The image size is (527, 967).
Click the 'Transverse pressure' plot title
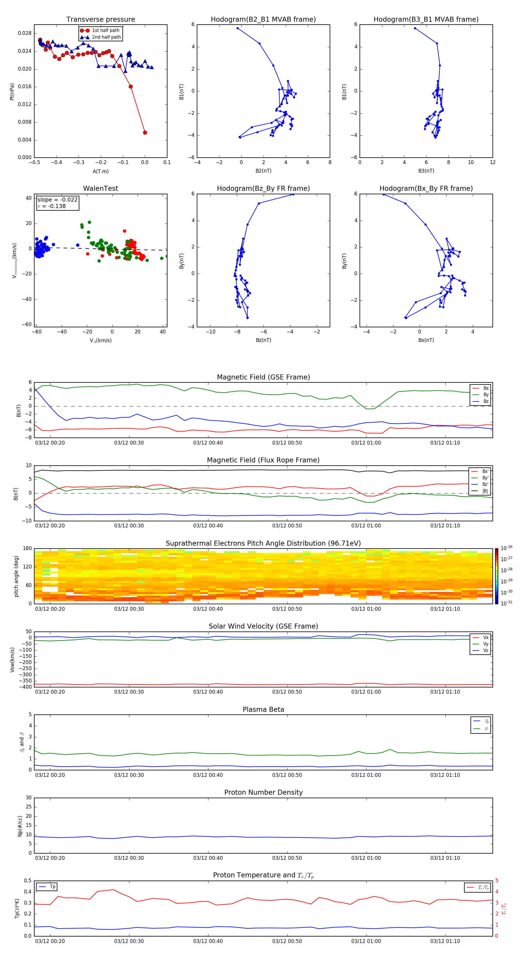100,20
